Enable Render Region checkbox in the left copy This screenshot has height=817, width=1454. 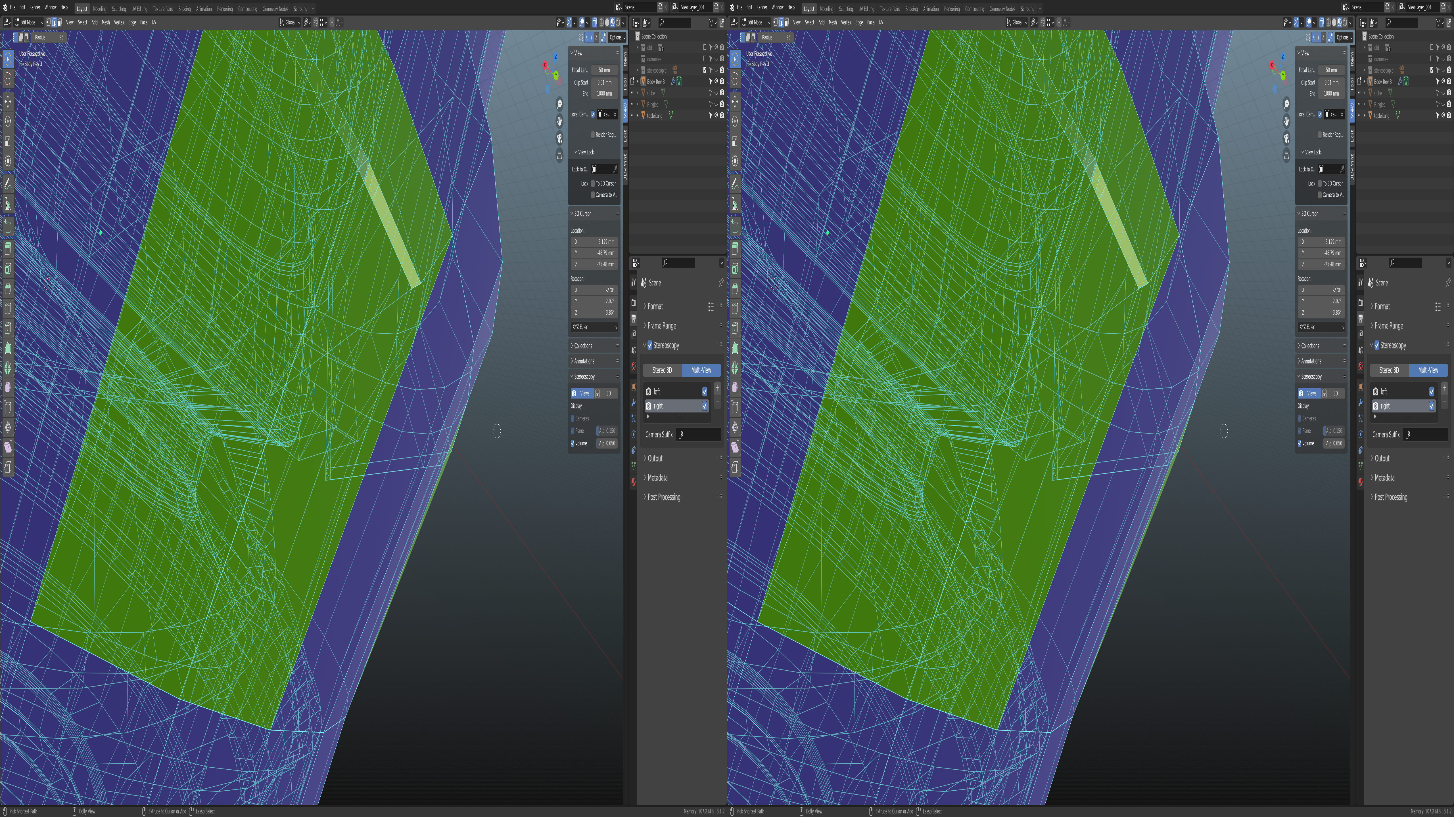tap(593, 135)
